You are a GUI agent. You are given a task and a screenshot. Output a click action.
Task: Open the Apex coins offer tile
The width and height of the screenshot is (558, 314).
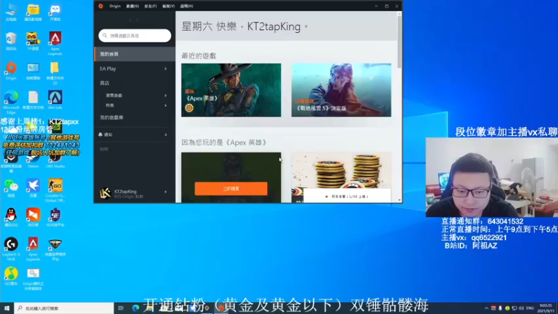tap(341, 171)
